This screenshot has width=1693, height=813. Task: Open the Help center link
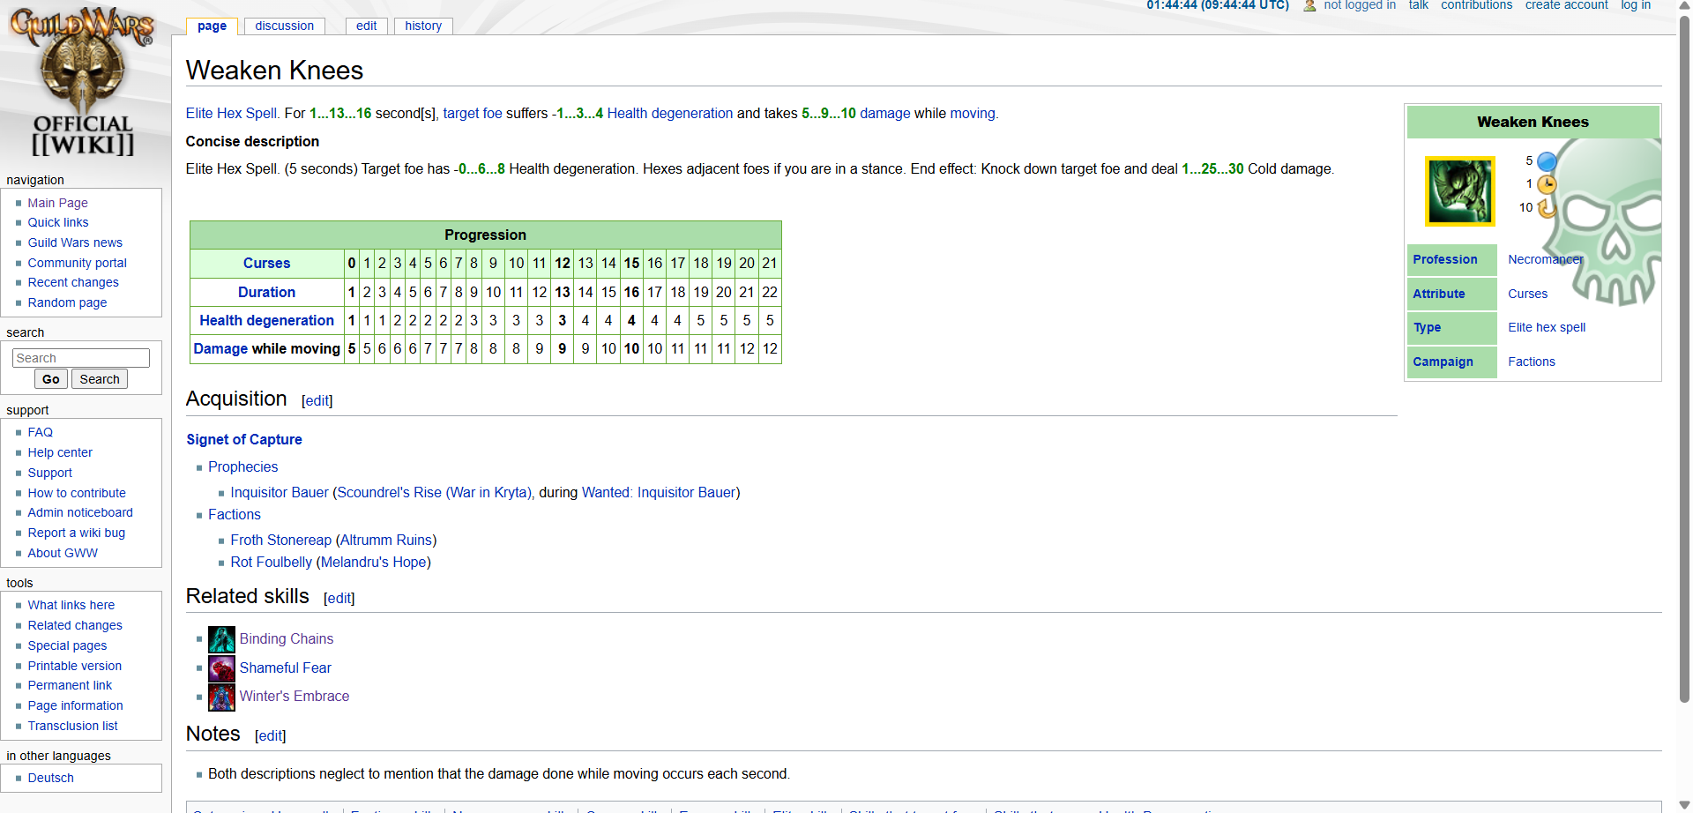(x=60, y=452)
